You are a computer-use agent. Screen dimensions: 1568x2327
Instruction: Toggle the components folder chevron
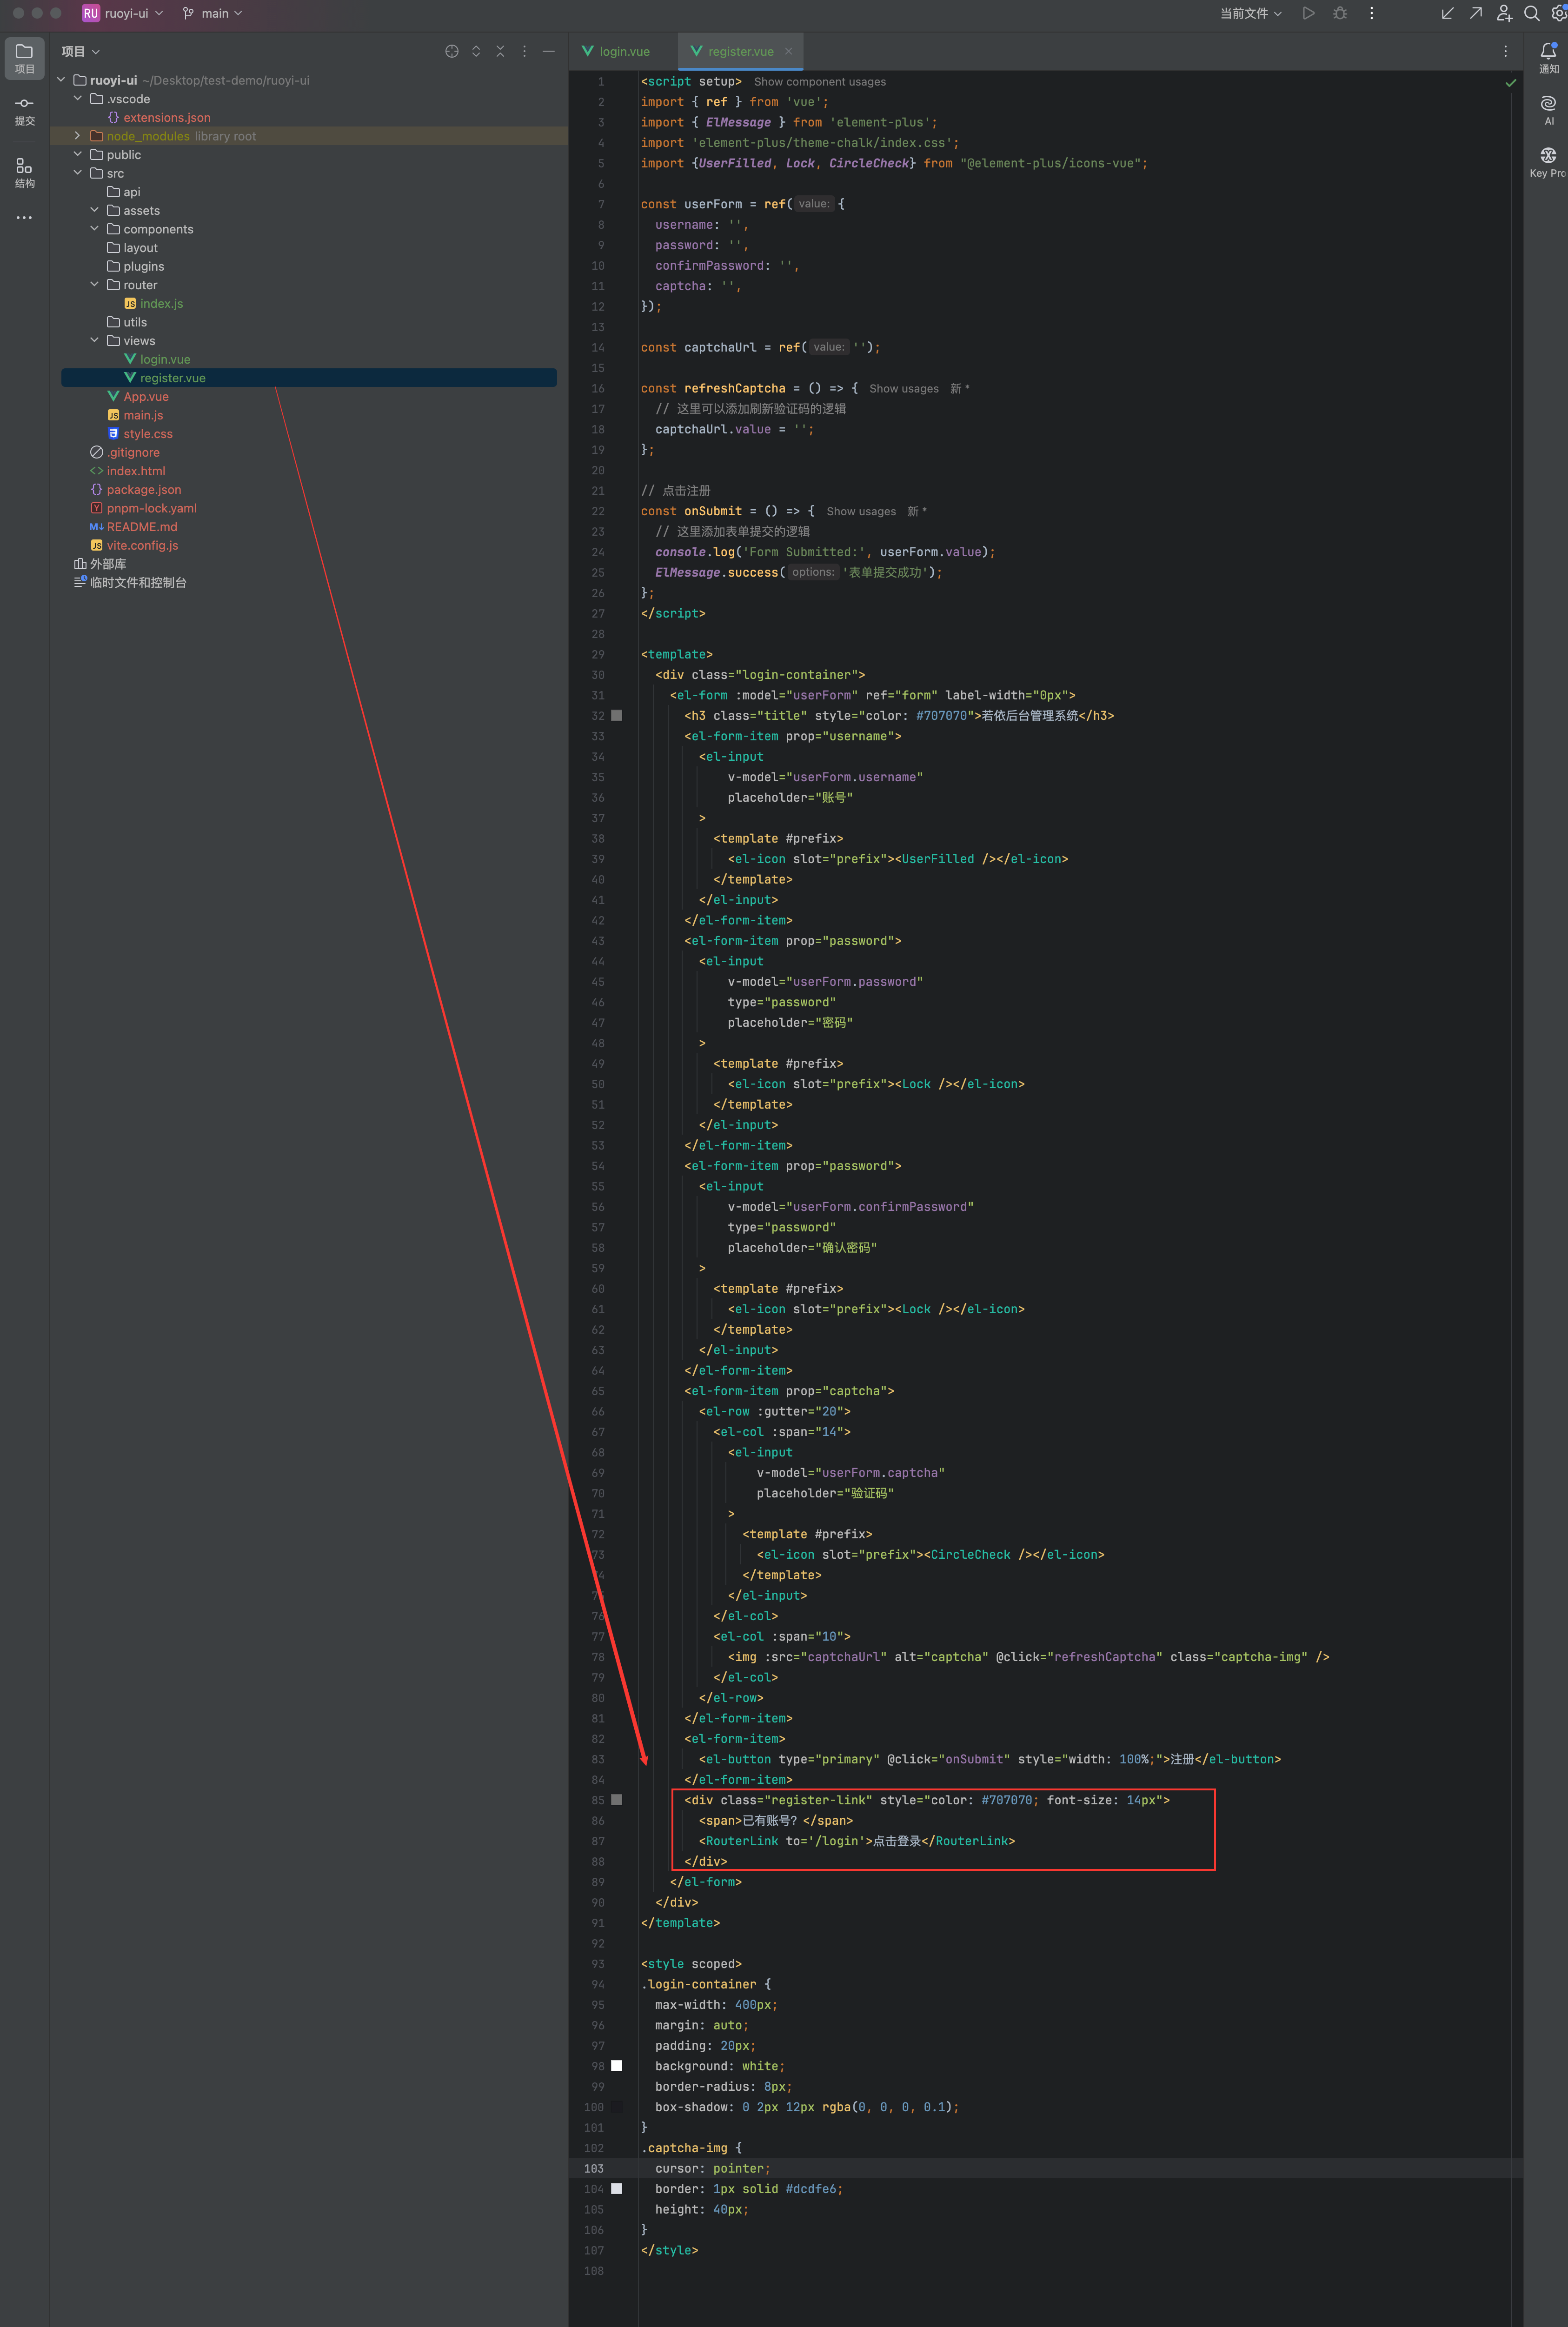click(x=95, y=229)
